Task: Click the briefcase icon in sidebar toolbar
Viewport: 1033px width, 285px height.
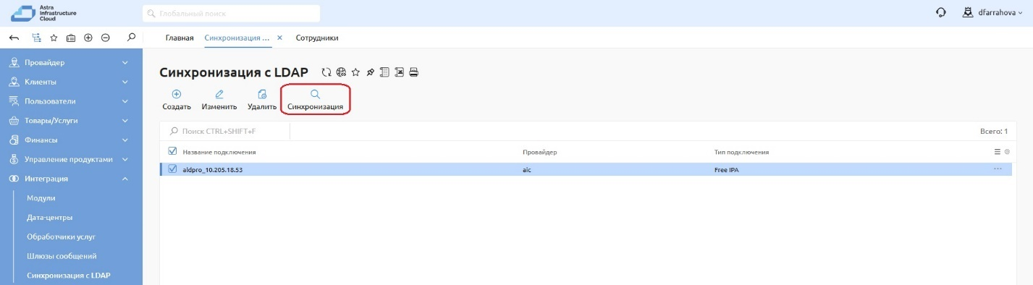Action: click(71, 38)
